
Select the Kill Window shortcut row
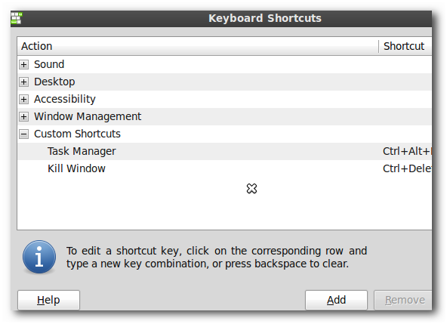point(225,168)
